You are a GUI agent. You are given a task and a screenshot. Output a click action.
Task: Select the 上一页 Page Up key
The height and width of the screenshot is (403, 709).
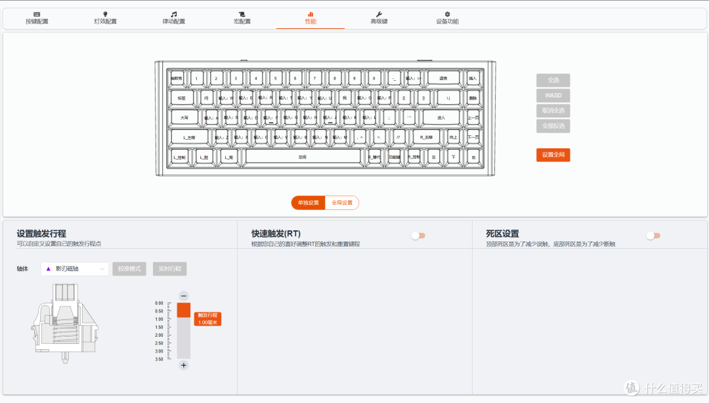click(x=473, y=117)
